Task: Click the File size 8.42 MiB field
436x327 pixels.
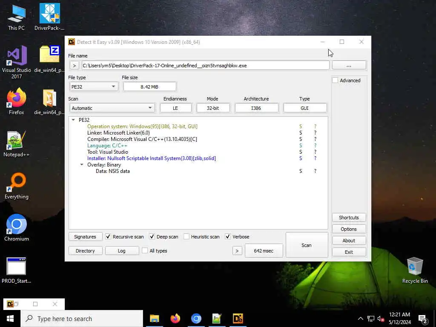Action: click(x=149, y=87)
